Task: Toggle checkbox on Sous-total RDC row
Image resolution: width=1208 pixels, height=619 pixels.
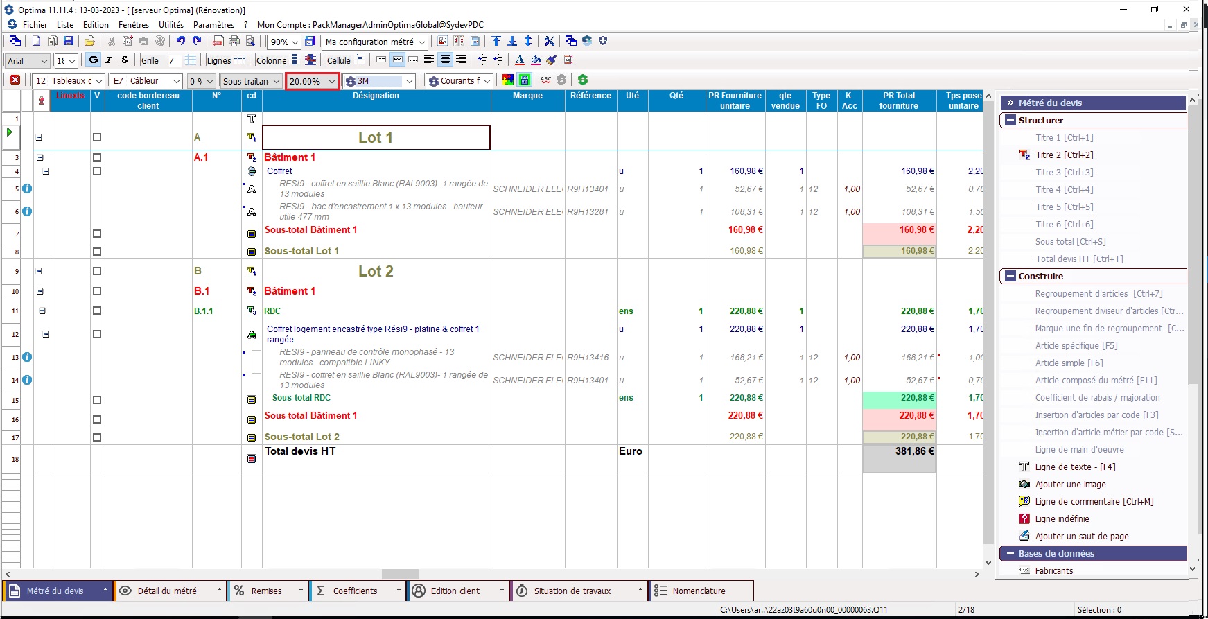Action: point(97,400)
